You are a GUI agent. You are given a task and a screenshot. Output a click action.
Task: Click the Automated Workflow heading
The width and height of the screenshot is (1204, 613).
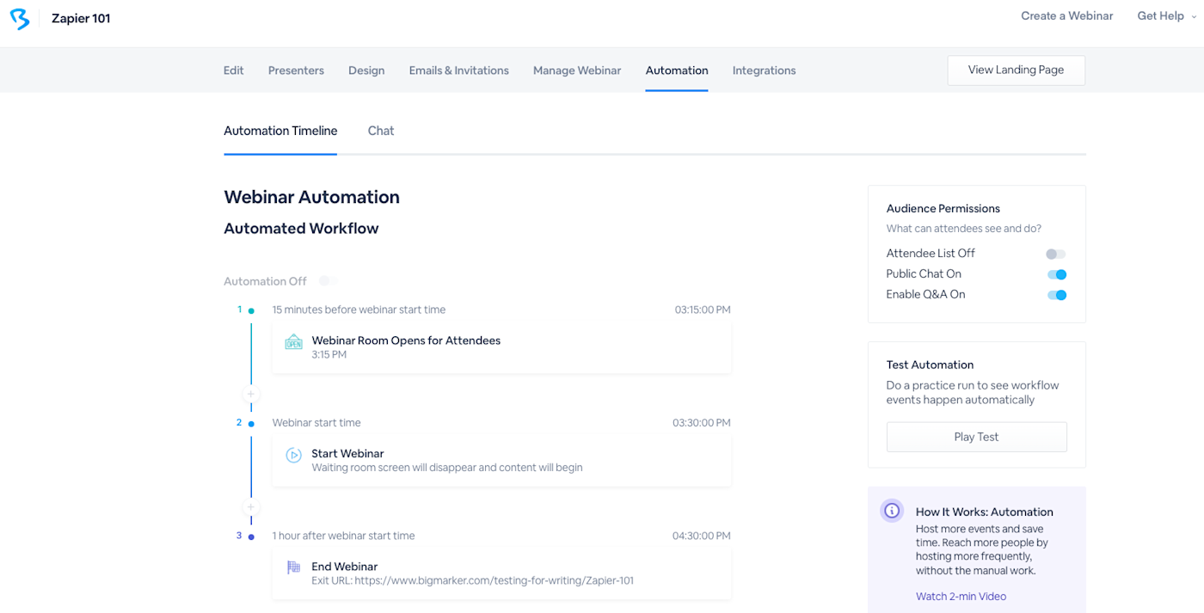click(301, 229)
